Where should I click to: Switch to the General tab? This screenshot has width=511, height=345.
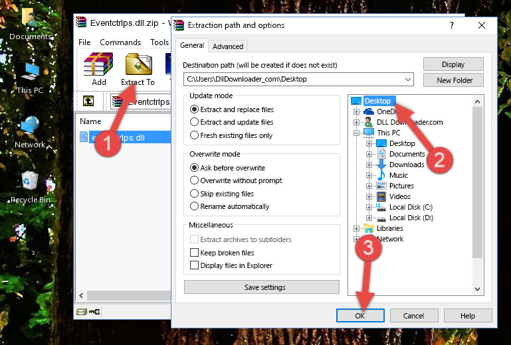pos(192,45)
